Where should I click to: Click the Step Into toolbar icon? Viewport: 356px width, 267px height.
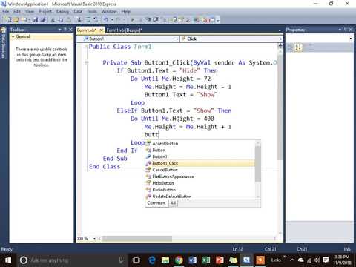pos(148,20)
